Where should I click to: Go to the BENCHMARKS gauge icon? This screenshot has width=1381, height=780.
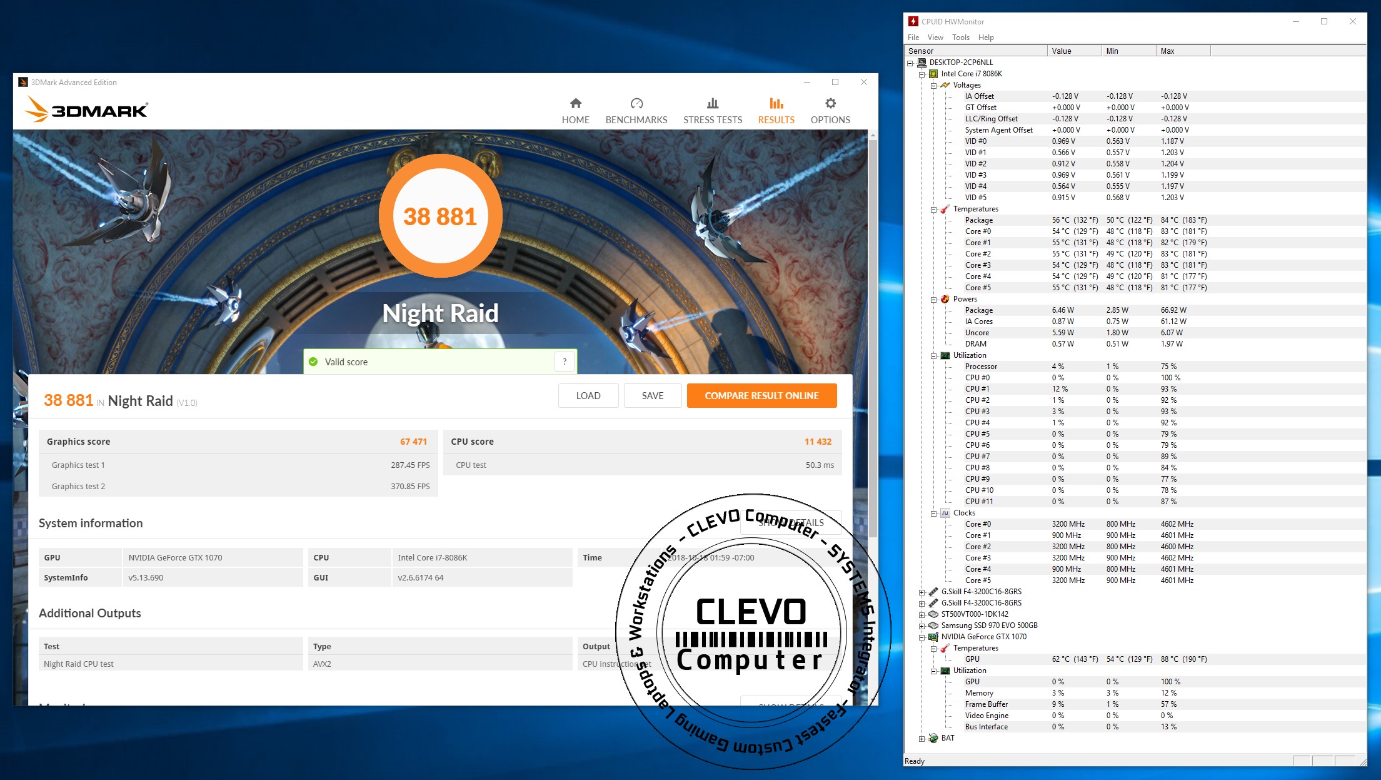click(636, 103)
